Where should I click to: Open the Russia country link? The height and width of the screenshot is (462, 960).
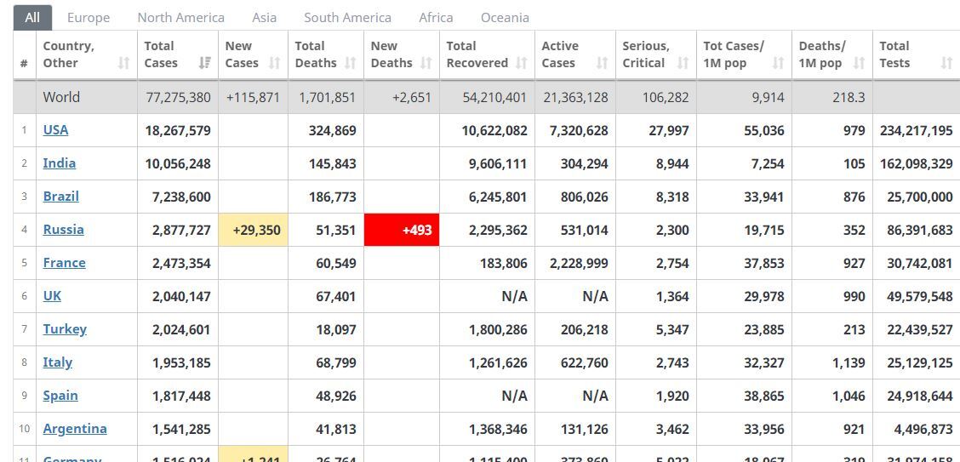click(64, 230)
